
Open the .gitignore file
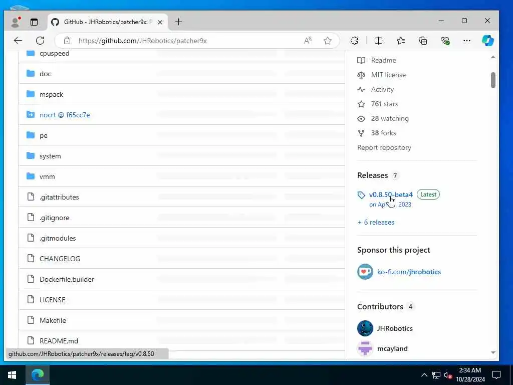54,218
